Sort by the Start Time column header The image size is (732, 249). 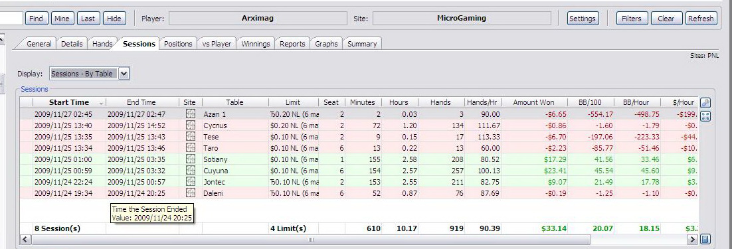coord(69,102)
